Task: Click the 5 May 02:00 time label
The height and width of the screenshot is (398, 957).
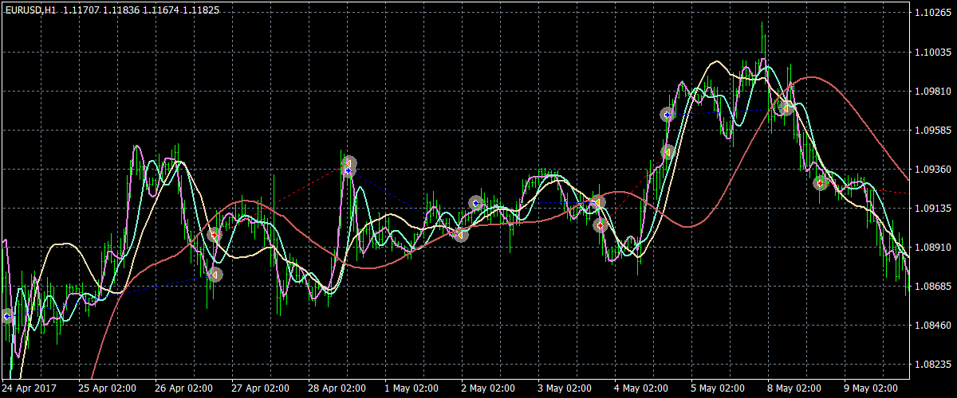Action: tap(719, 388)
